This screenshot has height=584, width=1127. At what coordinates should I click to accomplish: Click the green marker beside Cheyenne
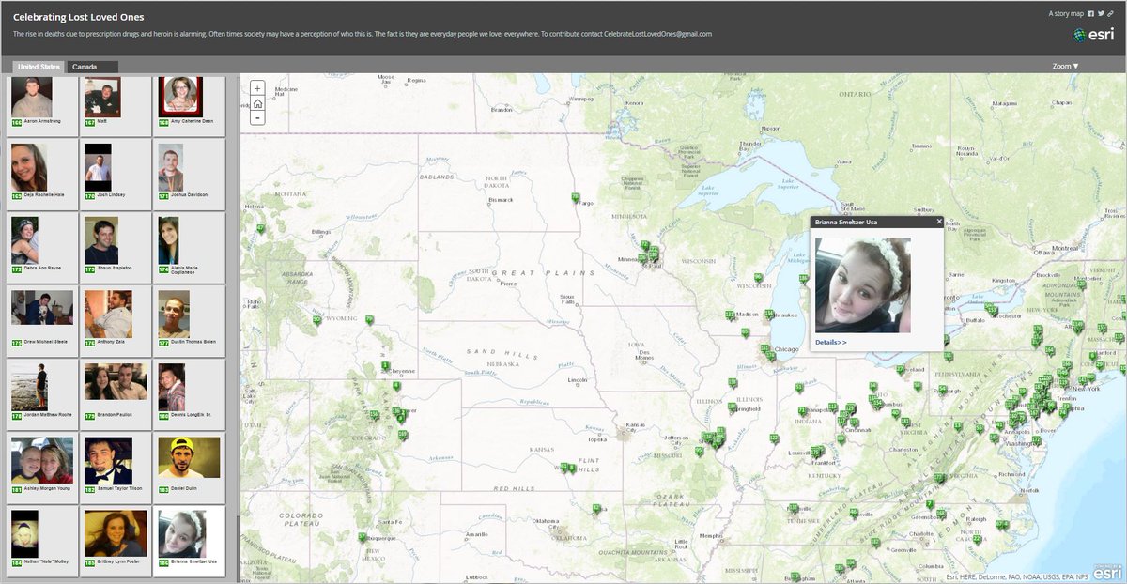coord(385,366)
